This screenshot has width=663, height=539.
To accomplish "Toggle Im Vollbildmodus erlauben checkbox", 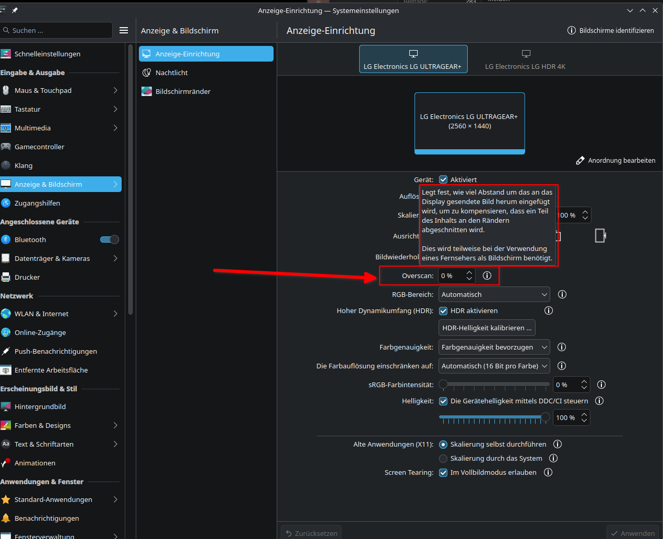I will (443, 473).
